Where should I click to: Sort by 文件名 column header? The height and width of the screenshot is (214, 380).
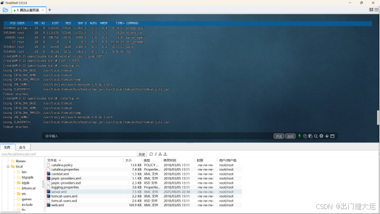[x=85, y=160]
